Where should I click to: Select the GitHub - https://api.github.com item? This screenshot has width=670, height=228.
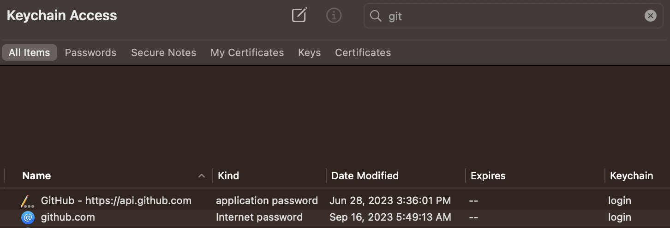[116, 200]
